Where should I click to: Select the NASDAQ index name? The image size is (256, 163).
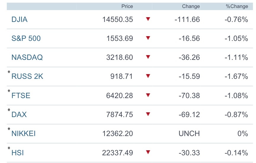[x=27, y=57]
